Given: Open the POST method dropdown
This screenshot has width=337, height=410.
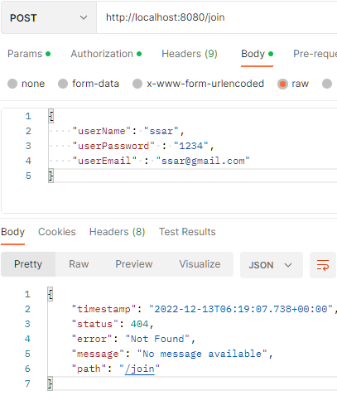Looking at the screenshot, I should pos(49,17).
